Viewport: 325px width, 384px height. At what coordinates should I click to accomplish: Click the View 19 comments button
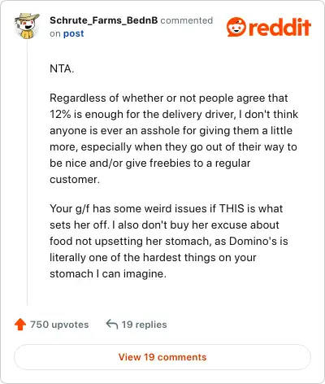pos(162,357)
